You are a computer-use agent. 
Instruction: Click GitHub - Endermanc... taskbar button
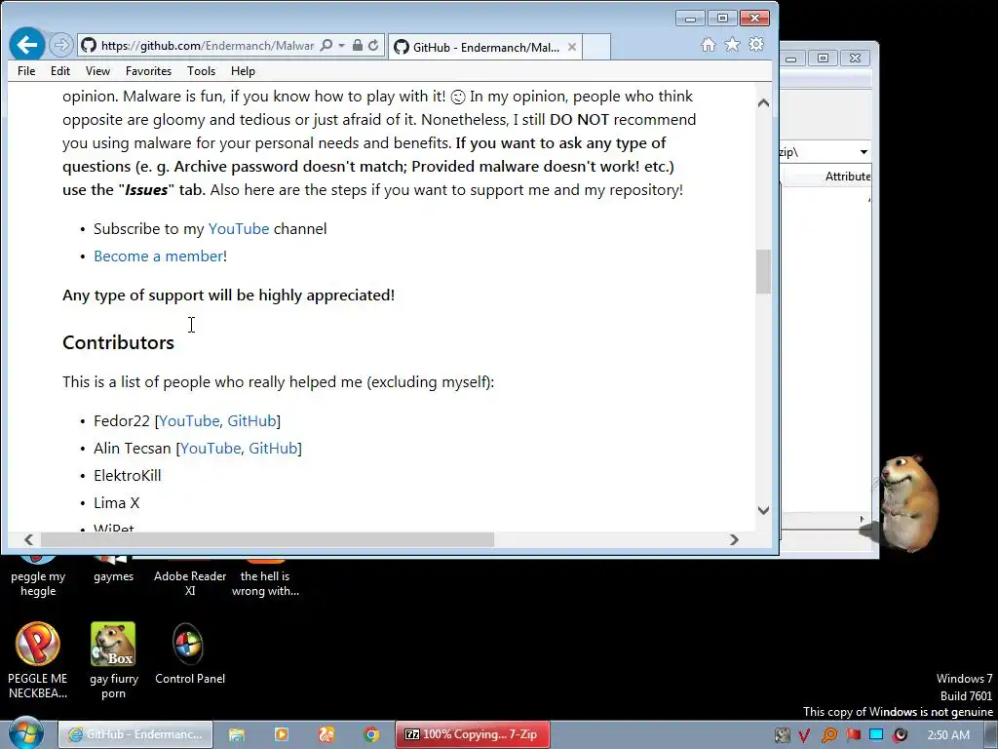[x=135, y=735]
